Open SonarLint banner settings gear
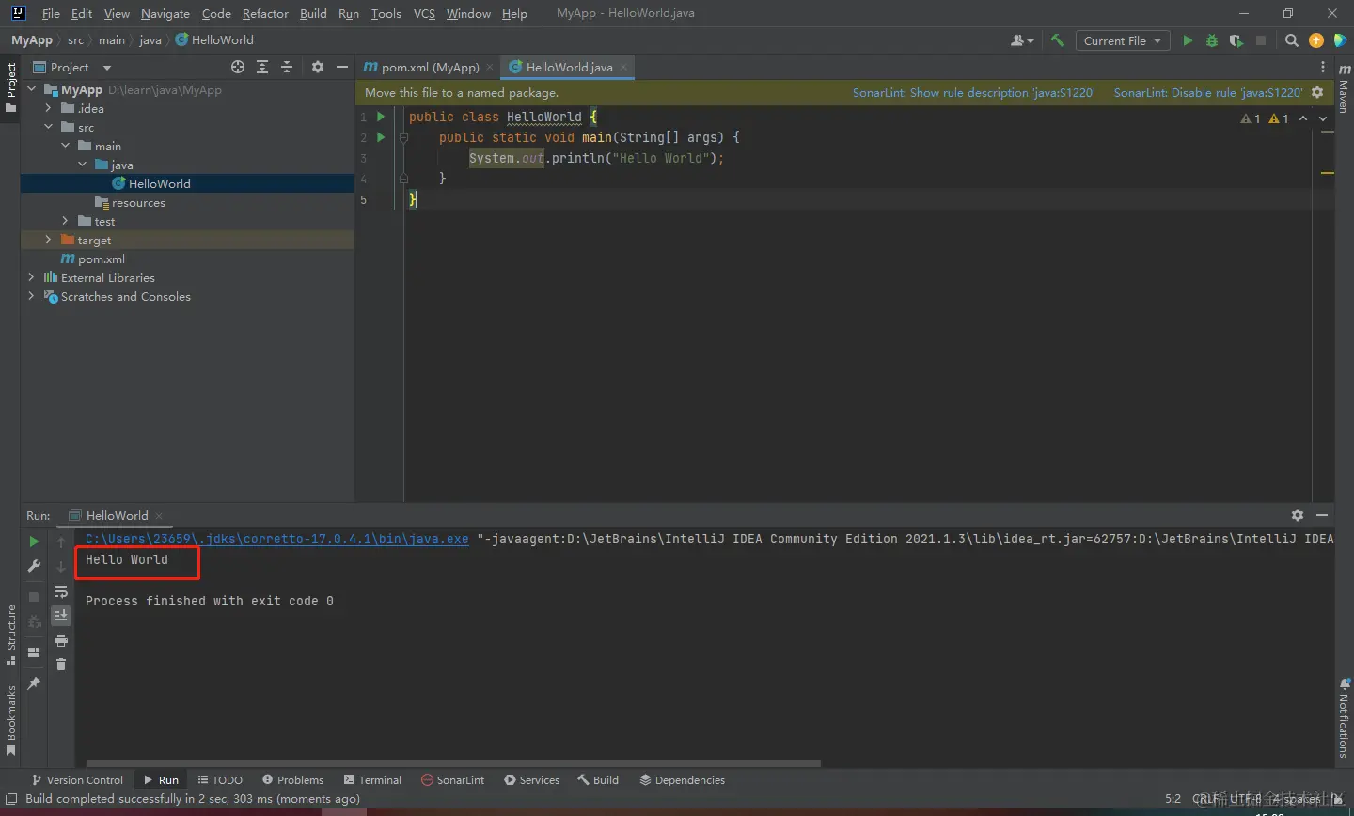 [1317, 92]
